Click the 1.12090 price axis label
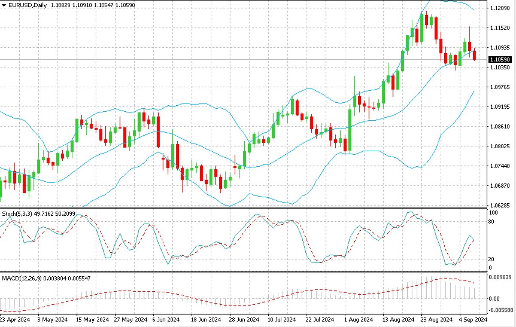This screenshot has width=516, height=327. (500, 9)
